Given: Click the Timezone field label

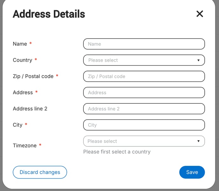Looking at the screenshot, I should [x=25, y=145].
